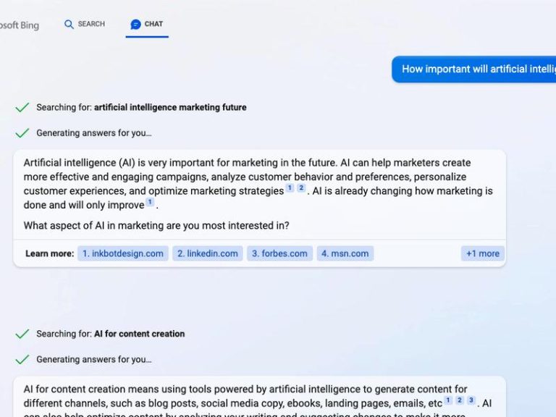Screen dimensions: 556x417
Task: Open citation 1 after marketing strategies
Action: (x=290, y=188)
